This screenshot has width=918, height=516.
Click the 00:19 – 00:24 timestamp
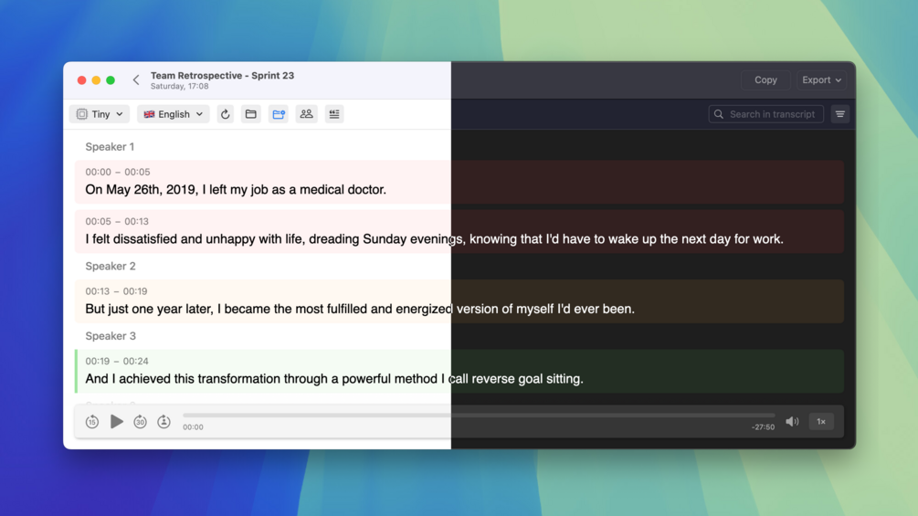click(117, 361)
